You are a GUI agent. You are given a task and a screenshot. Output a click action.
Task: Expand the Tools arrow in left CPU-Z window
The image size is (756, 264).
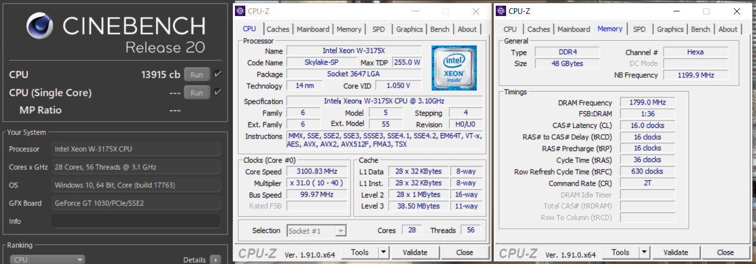coord(383,252)
